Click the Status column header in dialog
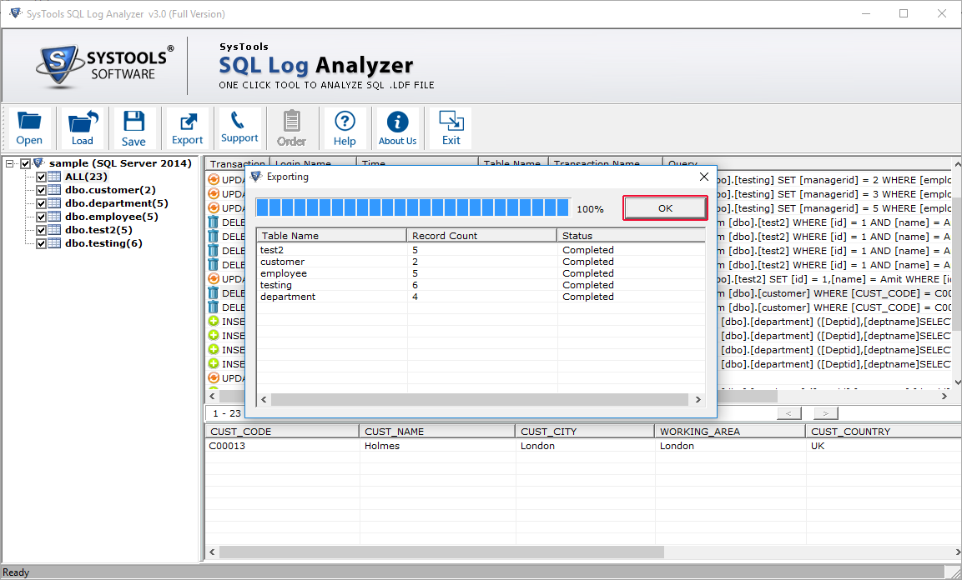The height and width of the screenshot is (580, 962). [631, 235]
